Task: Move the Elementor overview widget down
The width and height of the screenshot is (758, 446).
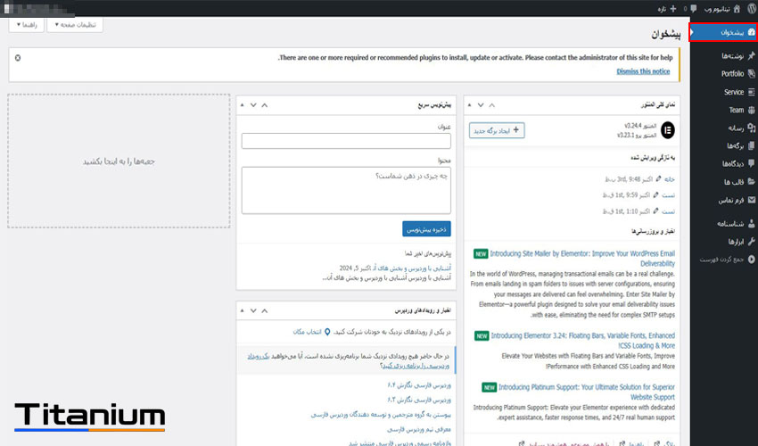Action: tap(481, 105)
